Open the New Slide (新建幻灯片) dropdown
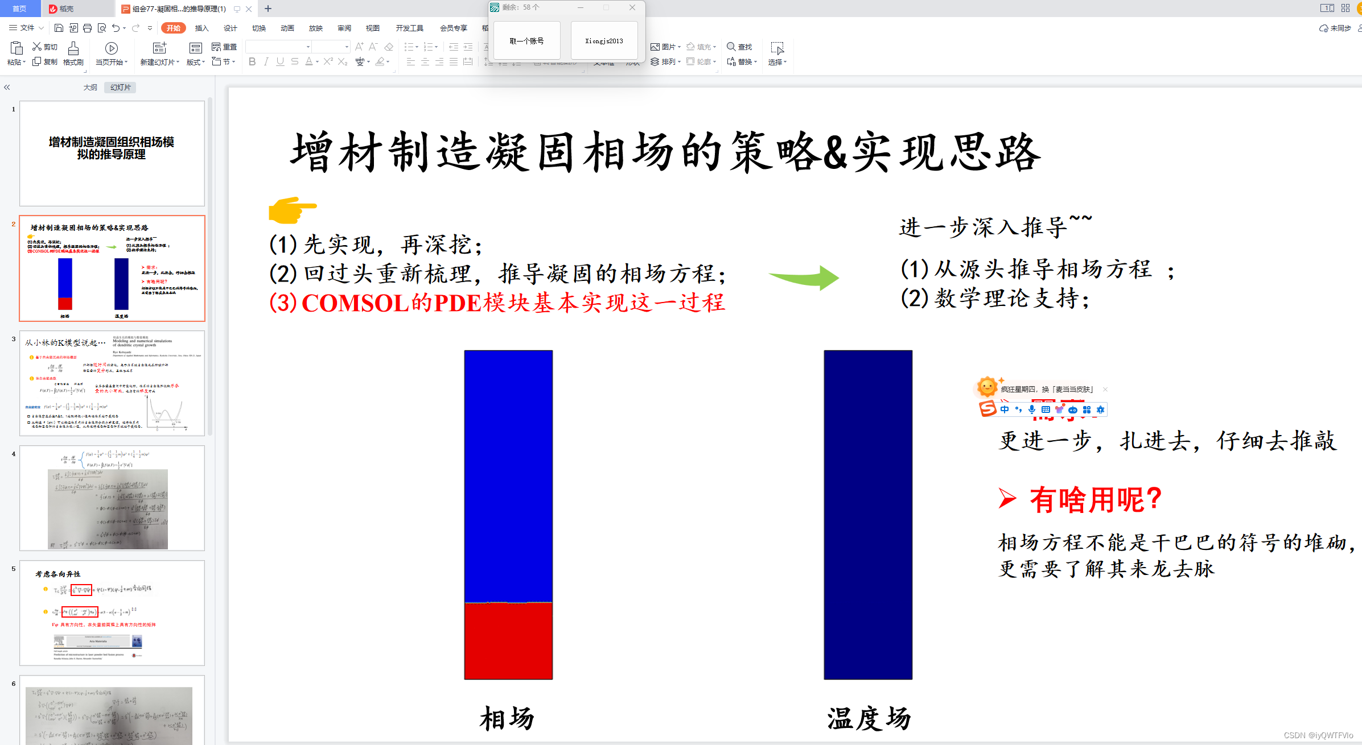 coord(159,62)
